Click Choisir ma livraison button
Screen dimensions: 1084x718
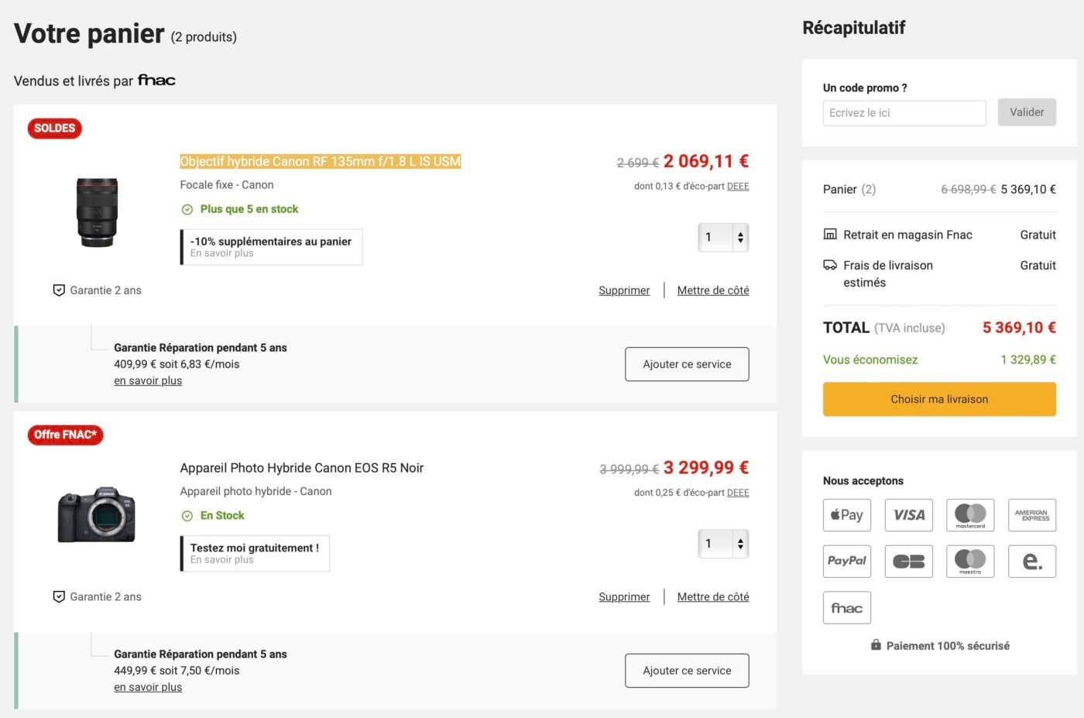(x=939, y=399)
